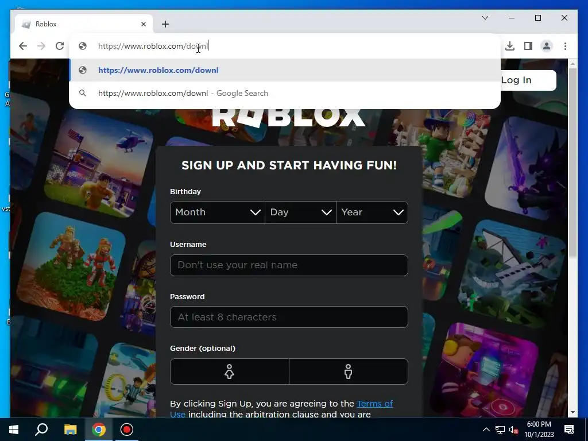
Task: Go back using the browser back arrow
Action: click(x=23, y=46)
